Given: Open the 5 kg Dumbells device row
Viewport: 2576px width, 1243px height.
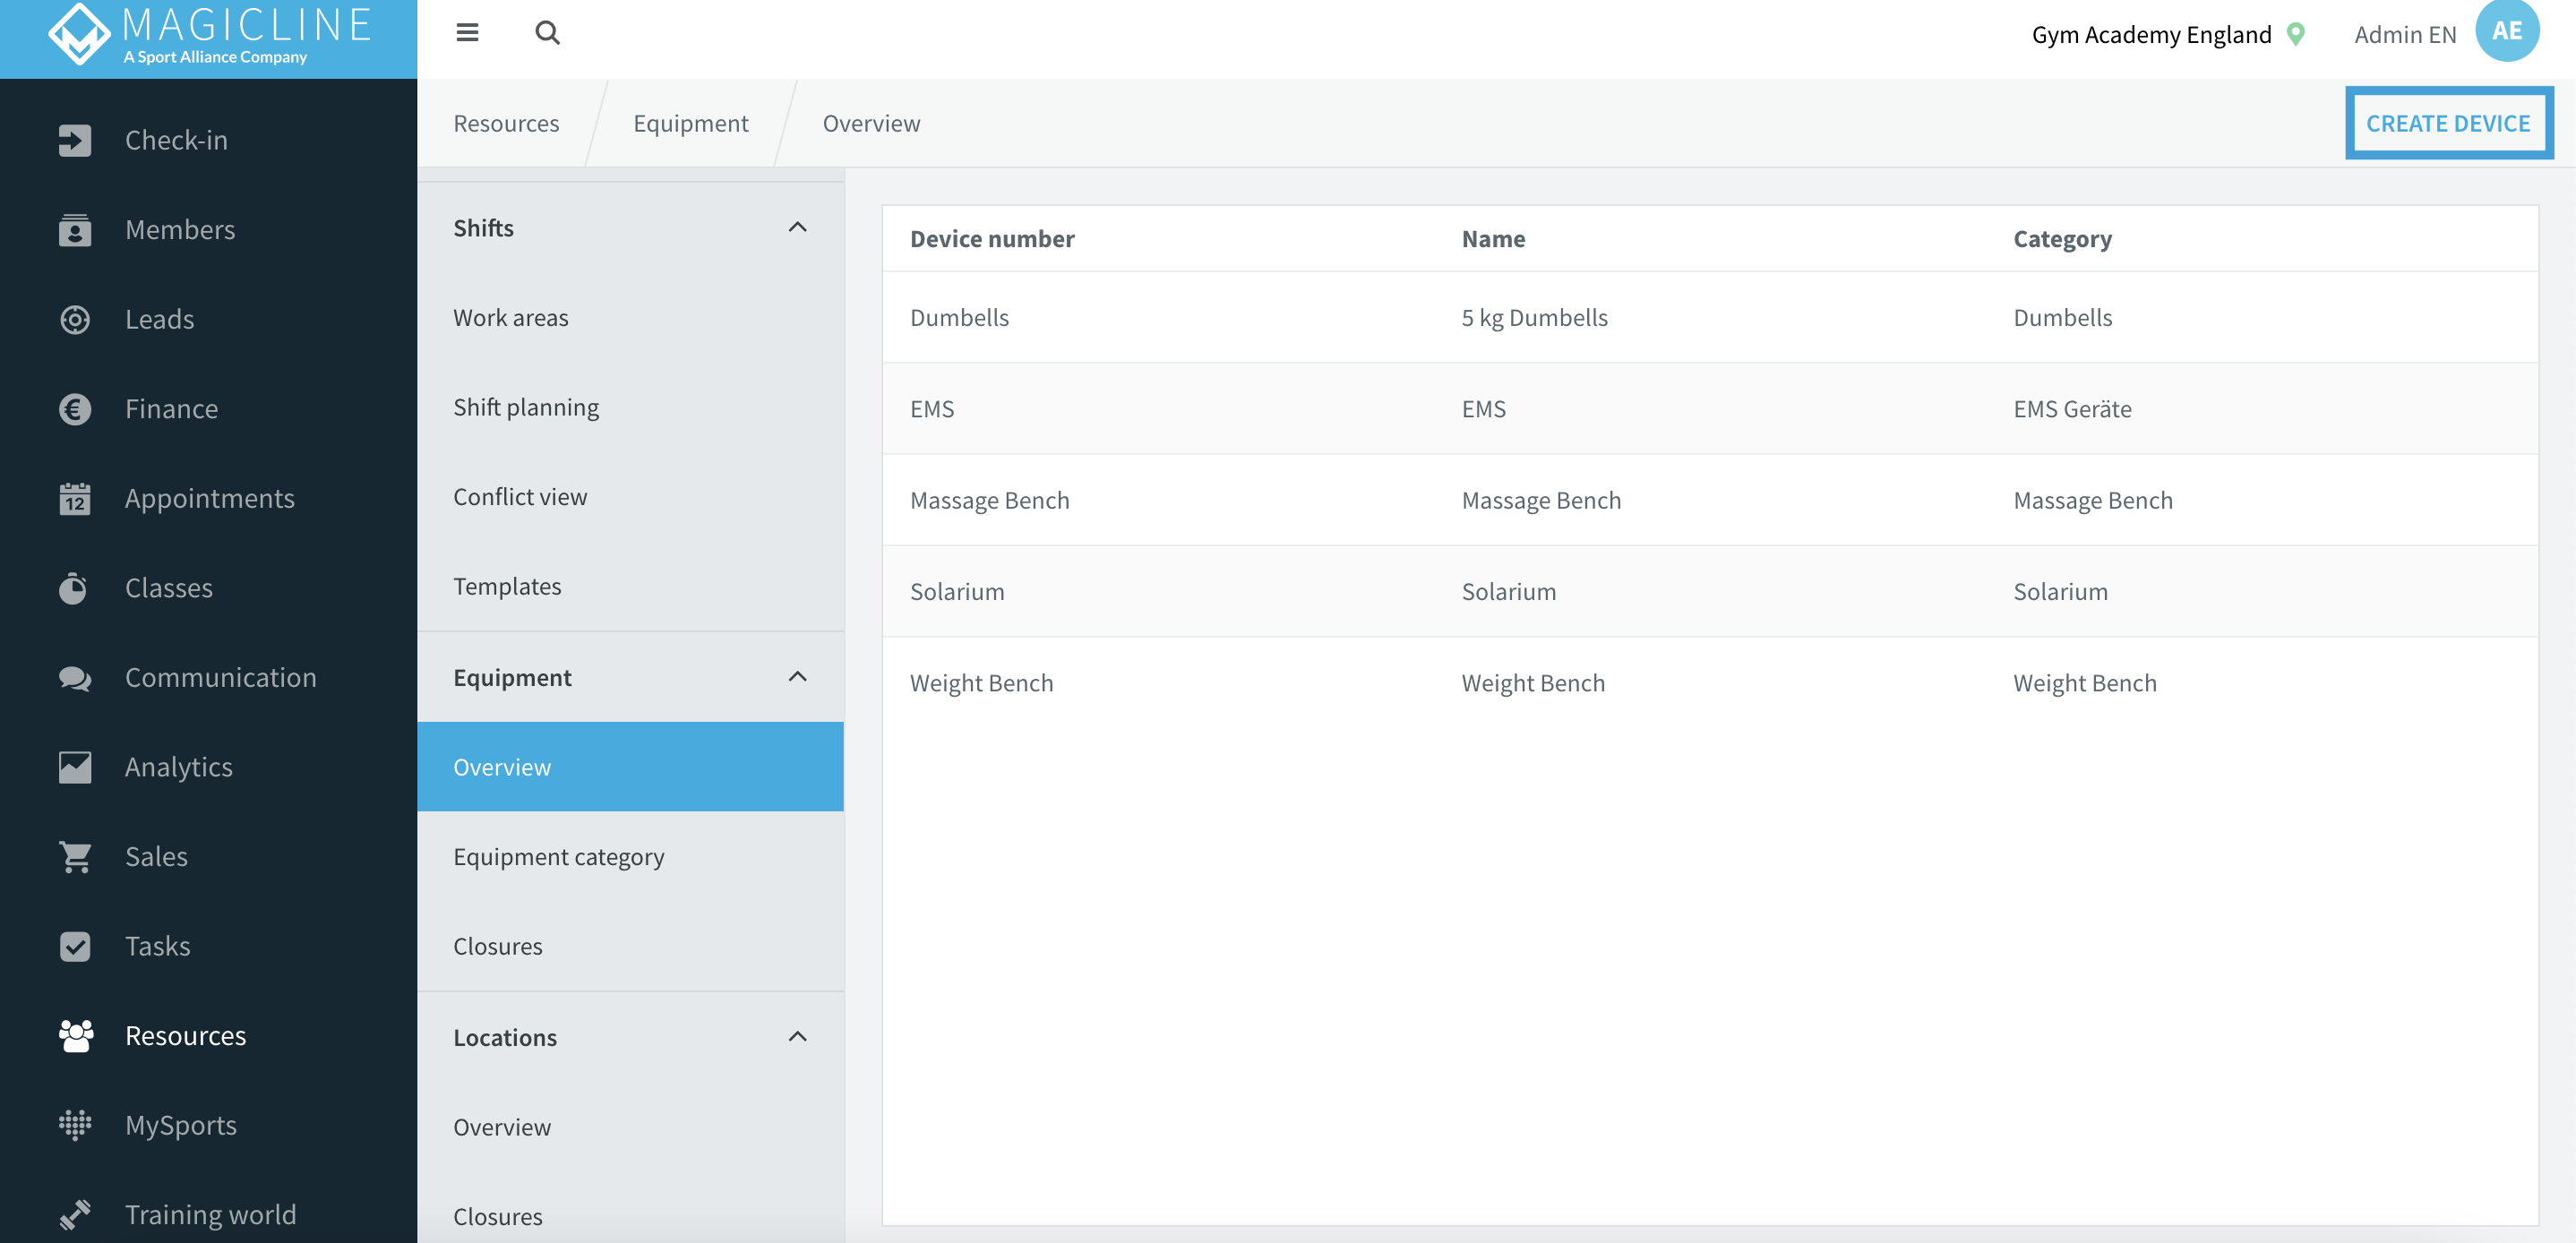Looking at the screenshot, I should pyautogui.click(x=1710, y=318).
